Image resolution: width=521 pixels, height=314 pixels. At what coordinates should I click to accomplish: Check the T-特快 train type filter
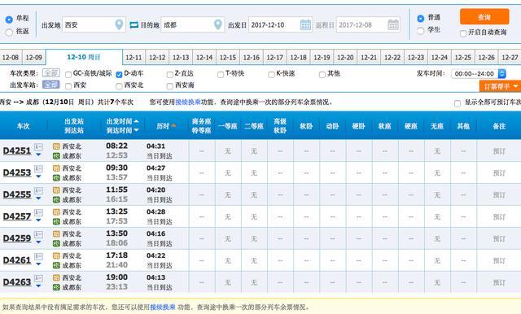221,74
